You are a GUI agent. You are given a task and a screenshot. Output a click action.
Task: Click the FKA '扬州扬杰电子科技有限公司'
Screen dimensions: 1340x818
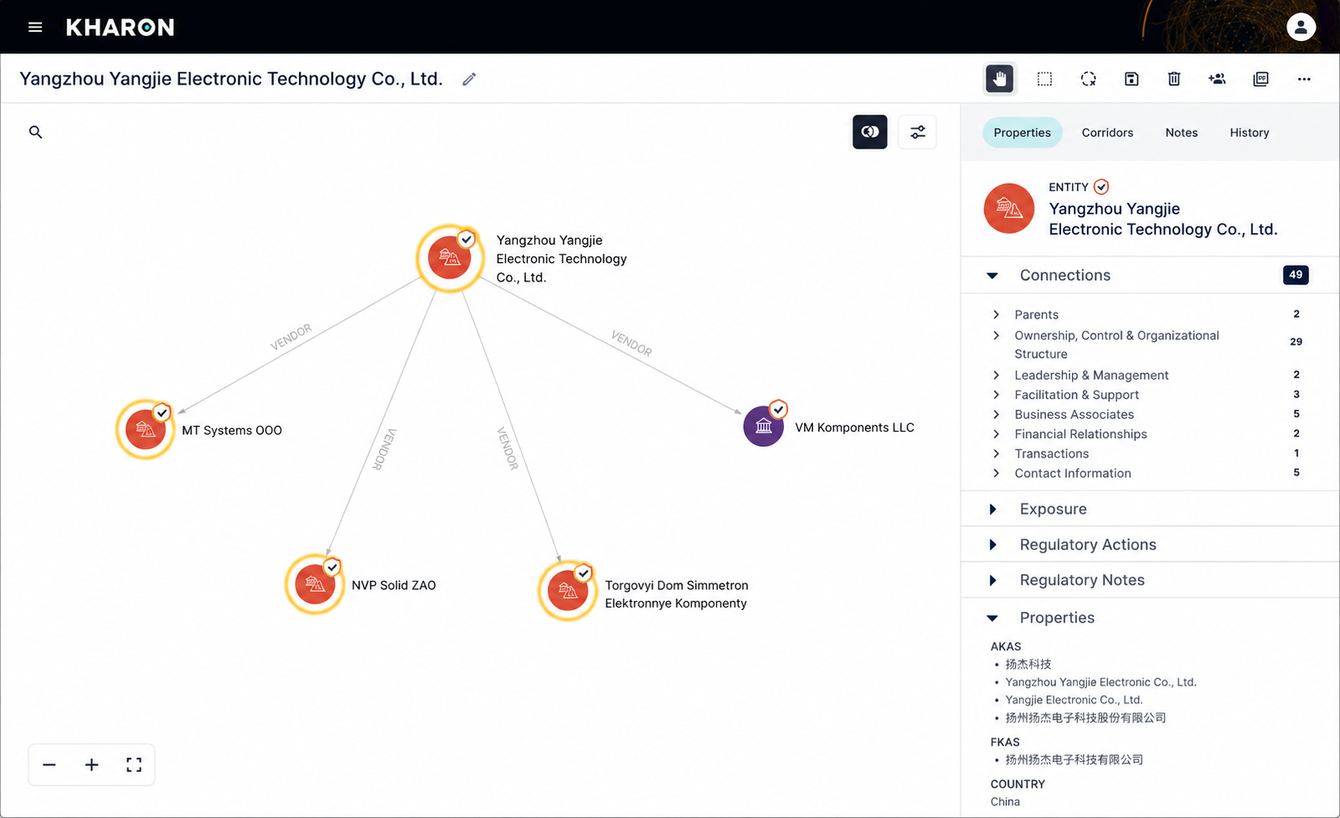click(x=1074, y=760)
